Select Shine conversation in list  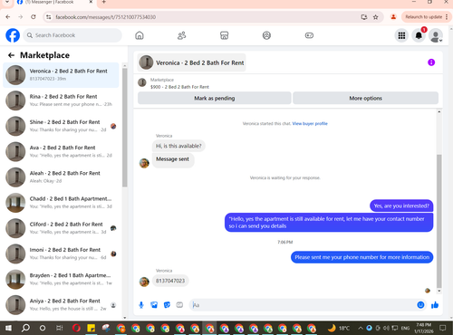(x=61, y=126)
